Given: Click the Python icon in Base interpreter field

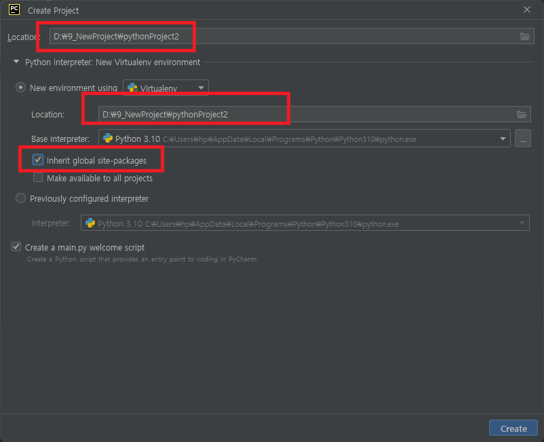Looking at the screenshot, I should (x=108, y=139).
